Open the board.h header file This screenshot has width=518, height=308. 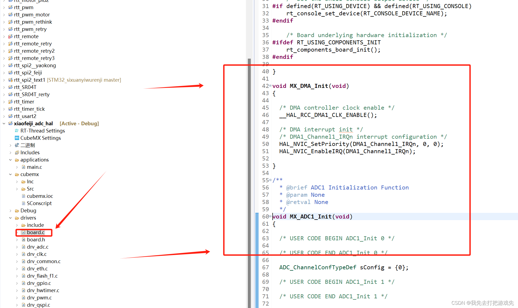pos(36,239)
